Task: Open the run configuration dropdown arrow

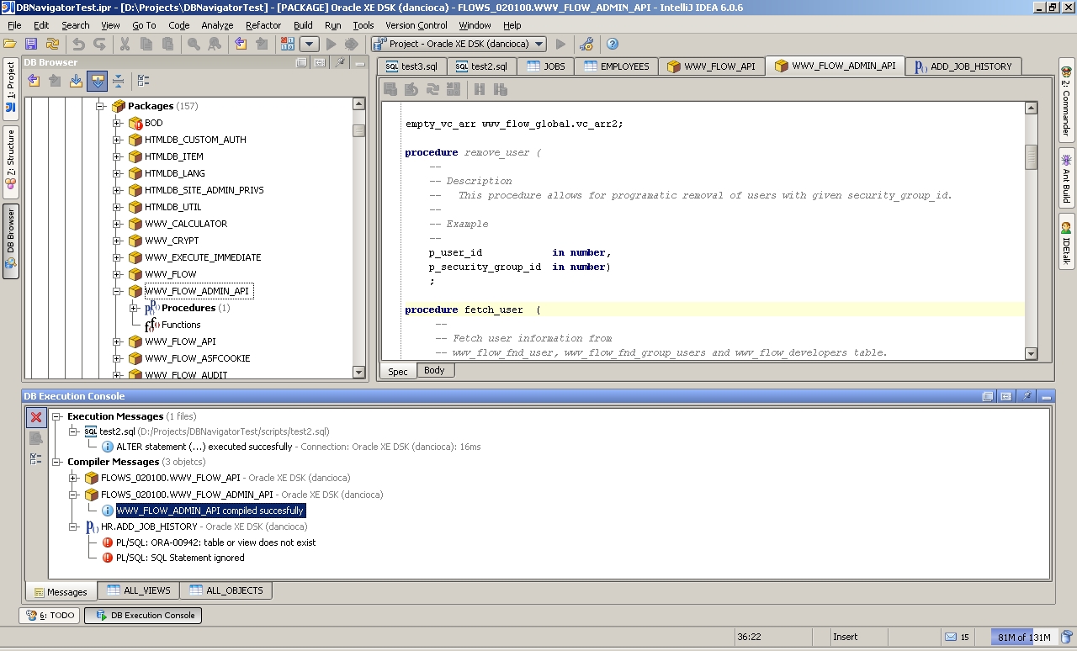Action: [x=309, y=44]
